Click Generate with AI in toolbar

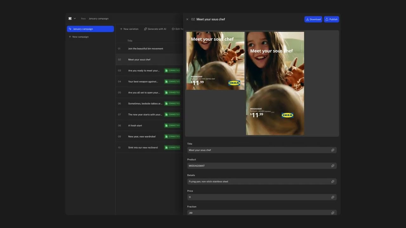point(155,29)
